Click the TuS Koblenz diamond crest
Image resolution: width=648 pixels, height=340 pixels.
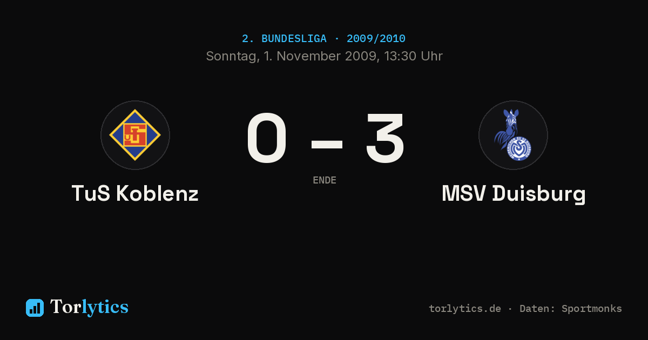135,135
